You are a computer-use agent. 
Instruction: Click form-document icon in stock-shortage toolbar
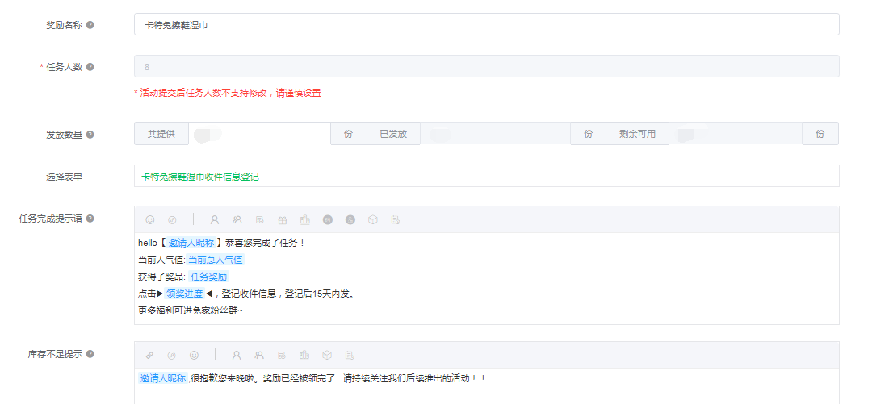click(x=282, y=356)
